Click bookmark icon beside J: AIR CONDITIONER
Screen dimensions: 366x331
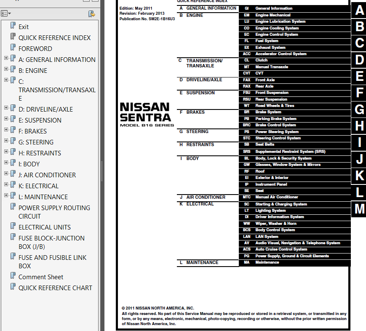point(13,174)
